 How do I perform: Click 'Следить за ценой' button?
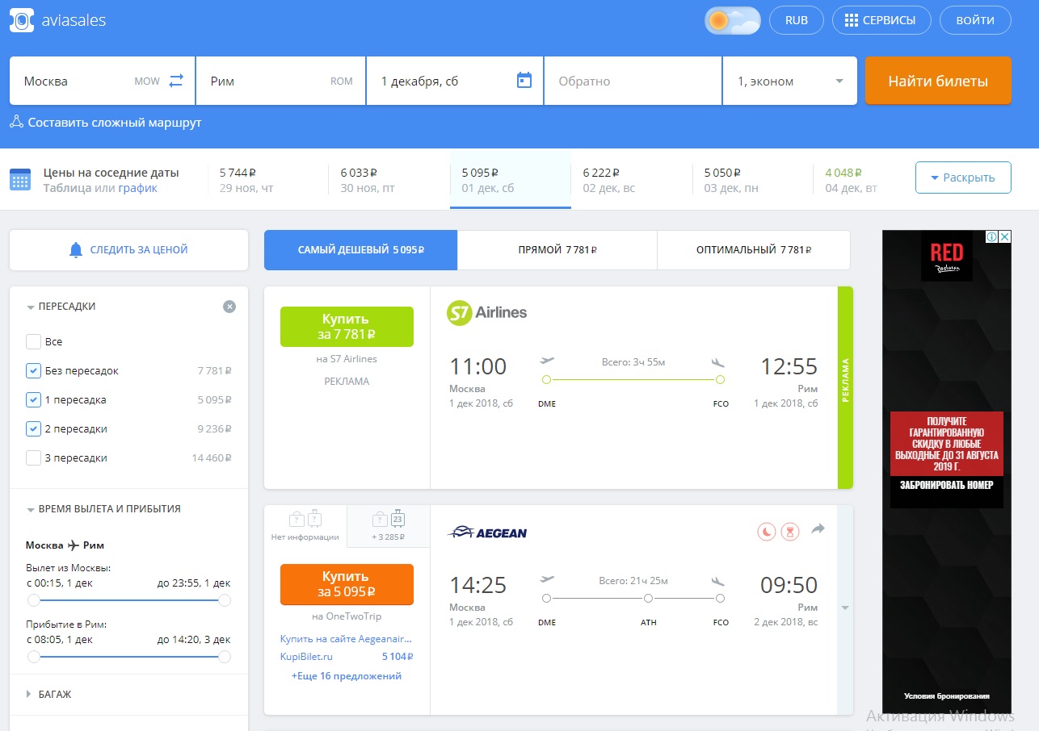coord(128,250)
